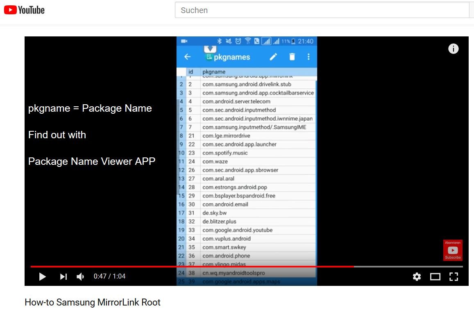Open the YouTube home logo
This screenshot has height=310, width=474.
coord(24,10)
